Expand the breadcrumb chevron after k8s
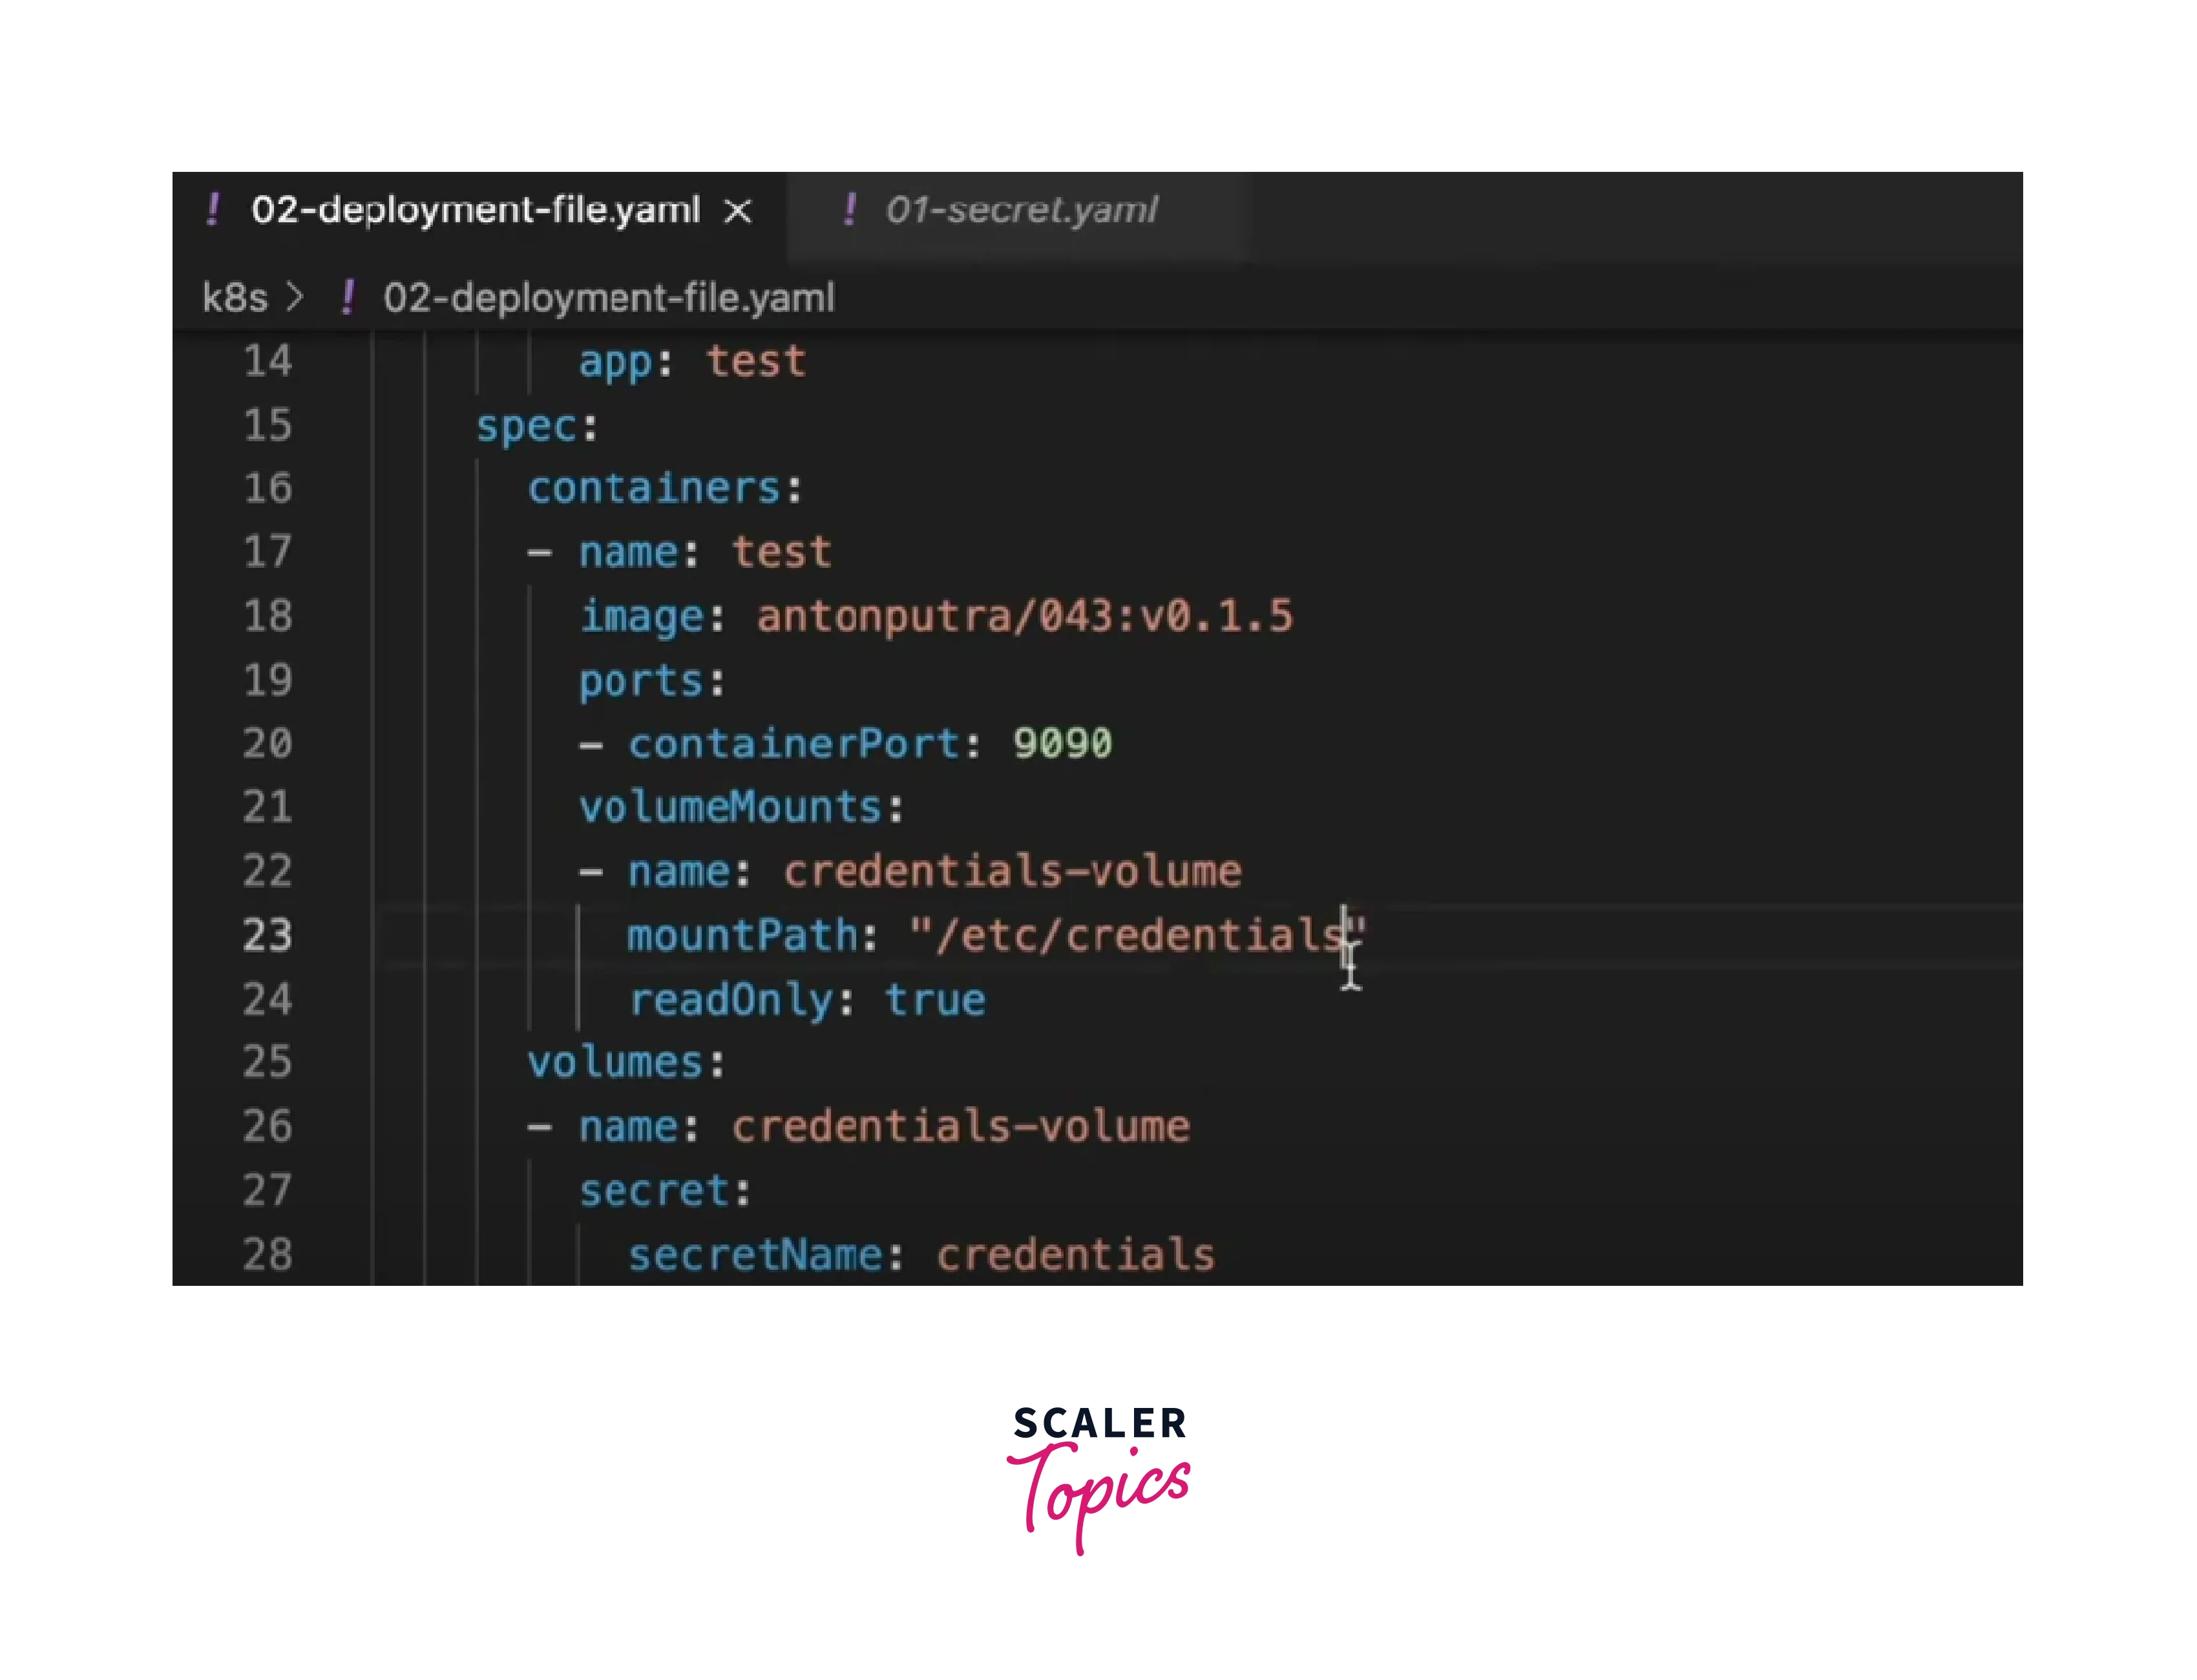Viewport: 2197px width, 1680px height. [294, 298]
